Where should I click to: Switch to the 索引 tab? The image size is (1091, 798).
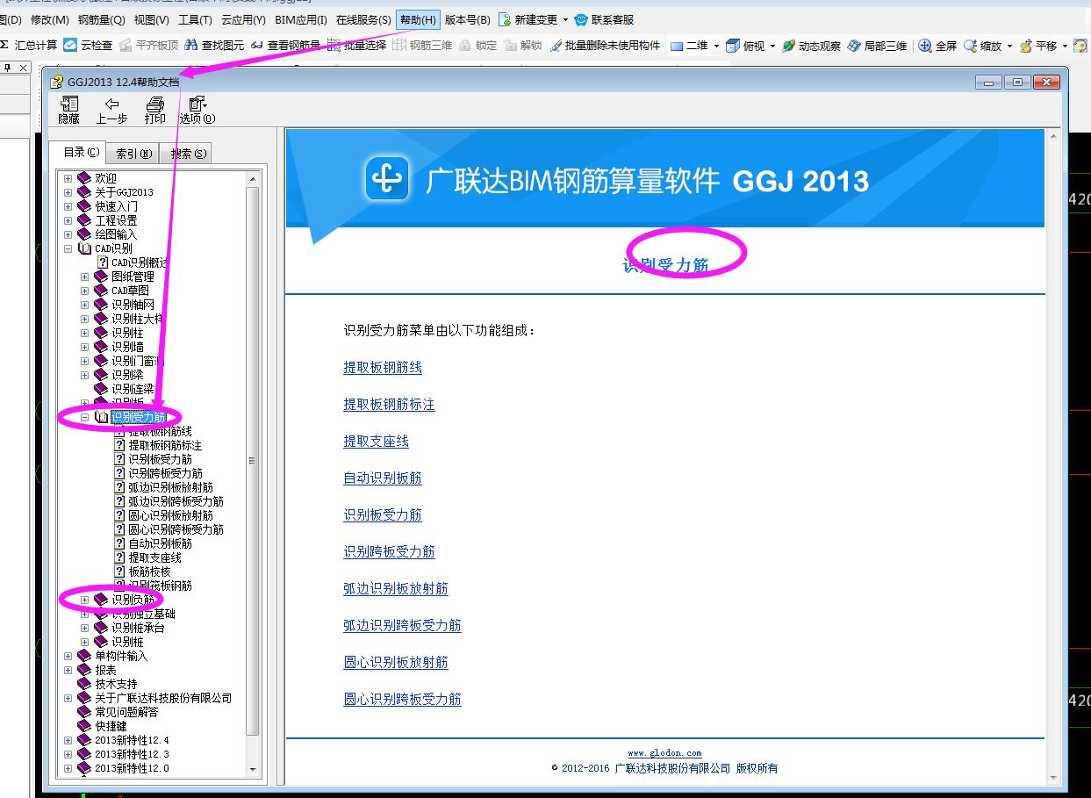click(134, 154)
